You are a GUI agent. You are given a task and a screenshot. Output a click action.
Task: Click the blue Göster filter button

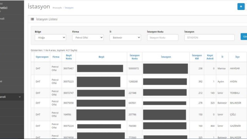(244, 37)
